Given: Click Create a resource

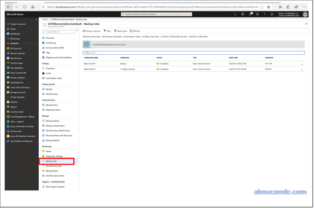Looking at the screenshot, I should pos(18,24).
